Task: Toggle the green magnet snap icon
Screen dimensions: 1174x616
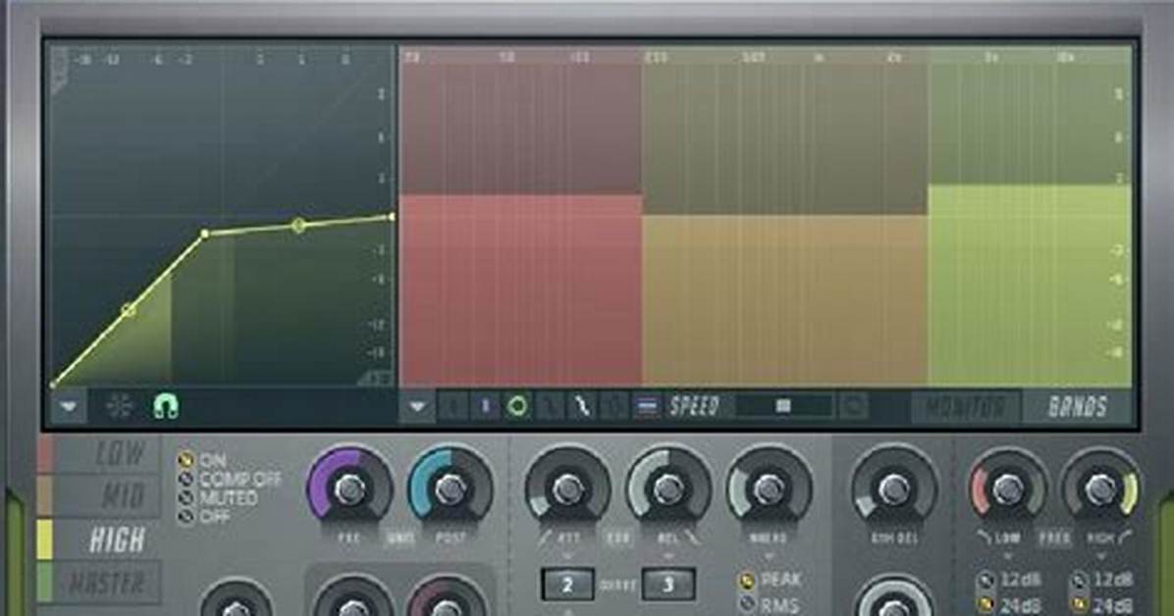Action: [x=166, y=406]
